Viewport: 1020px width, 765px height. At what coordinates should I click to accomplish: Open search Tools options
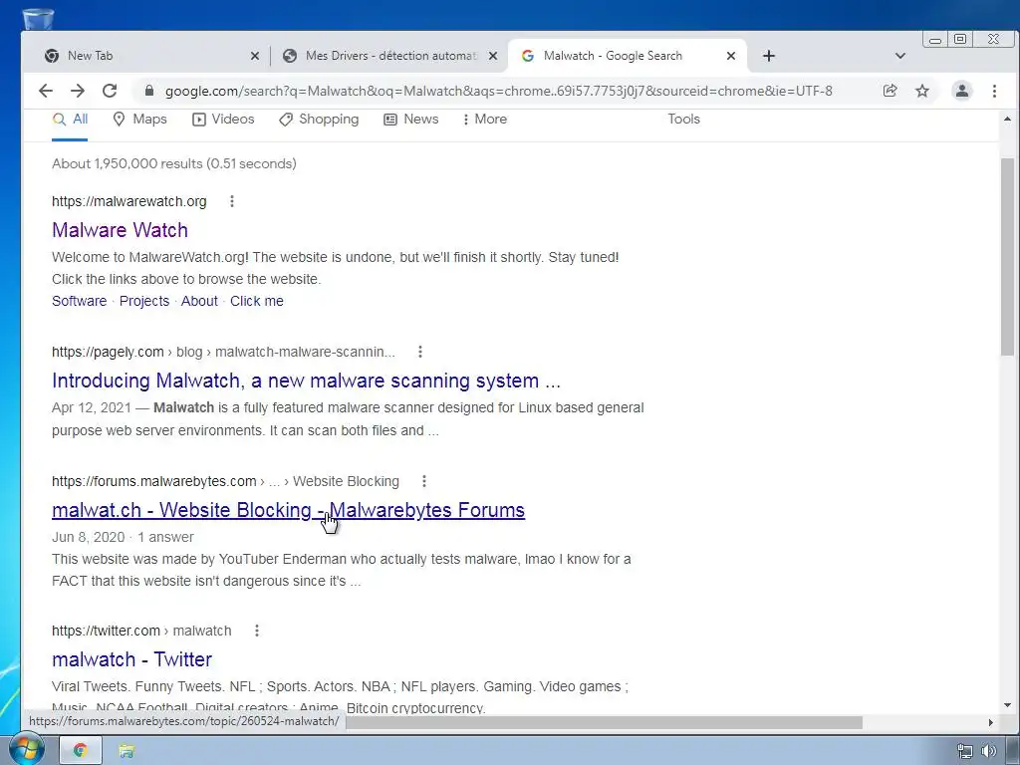tap(683, 120)
